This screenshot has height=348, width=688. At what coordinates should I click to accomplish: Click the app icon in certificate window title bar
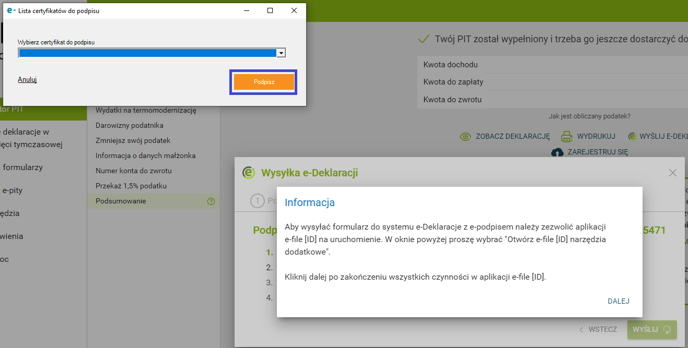click(x=11, y=10)
